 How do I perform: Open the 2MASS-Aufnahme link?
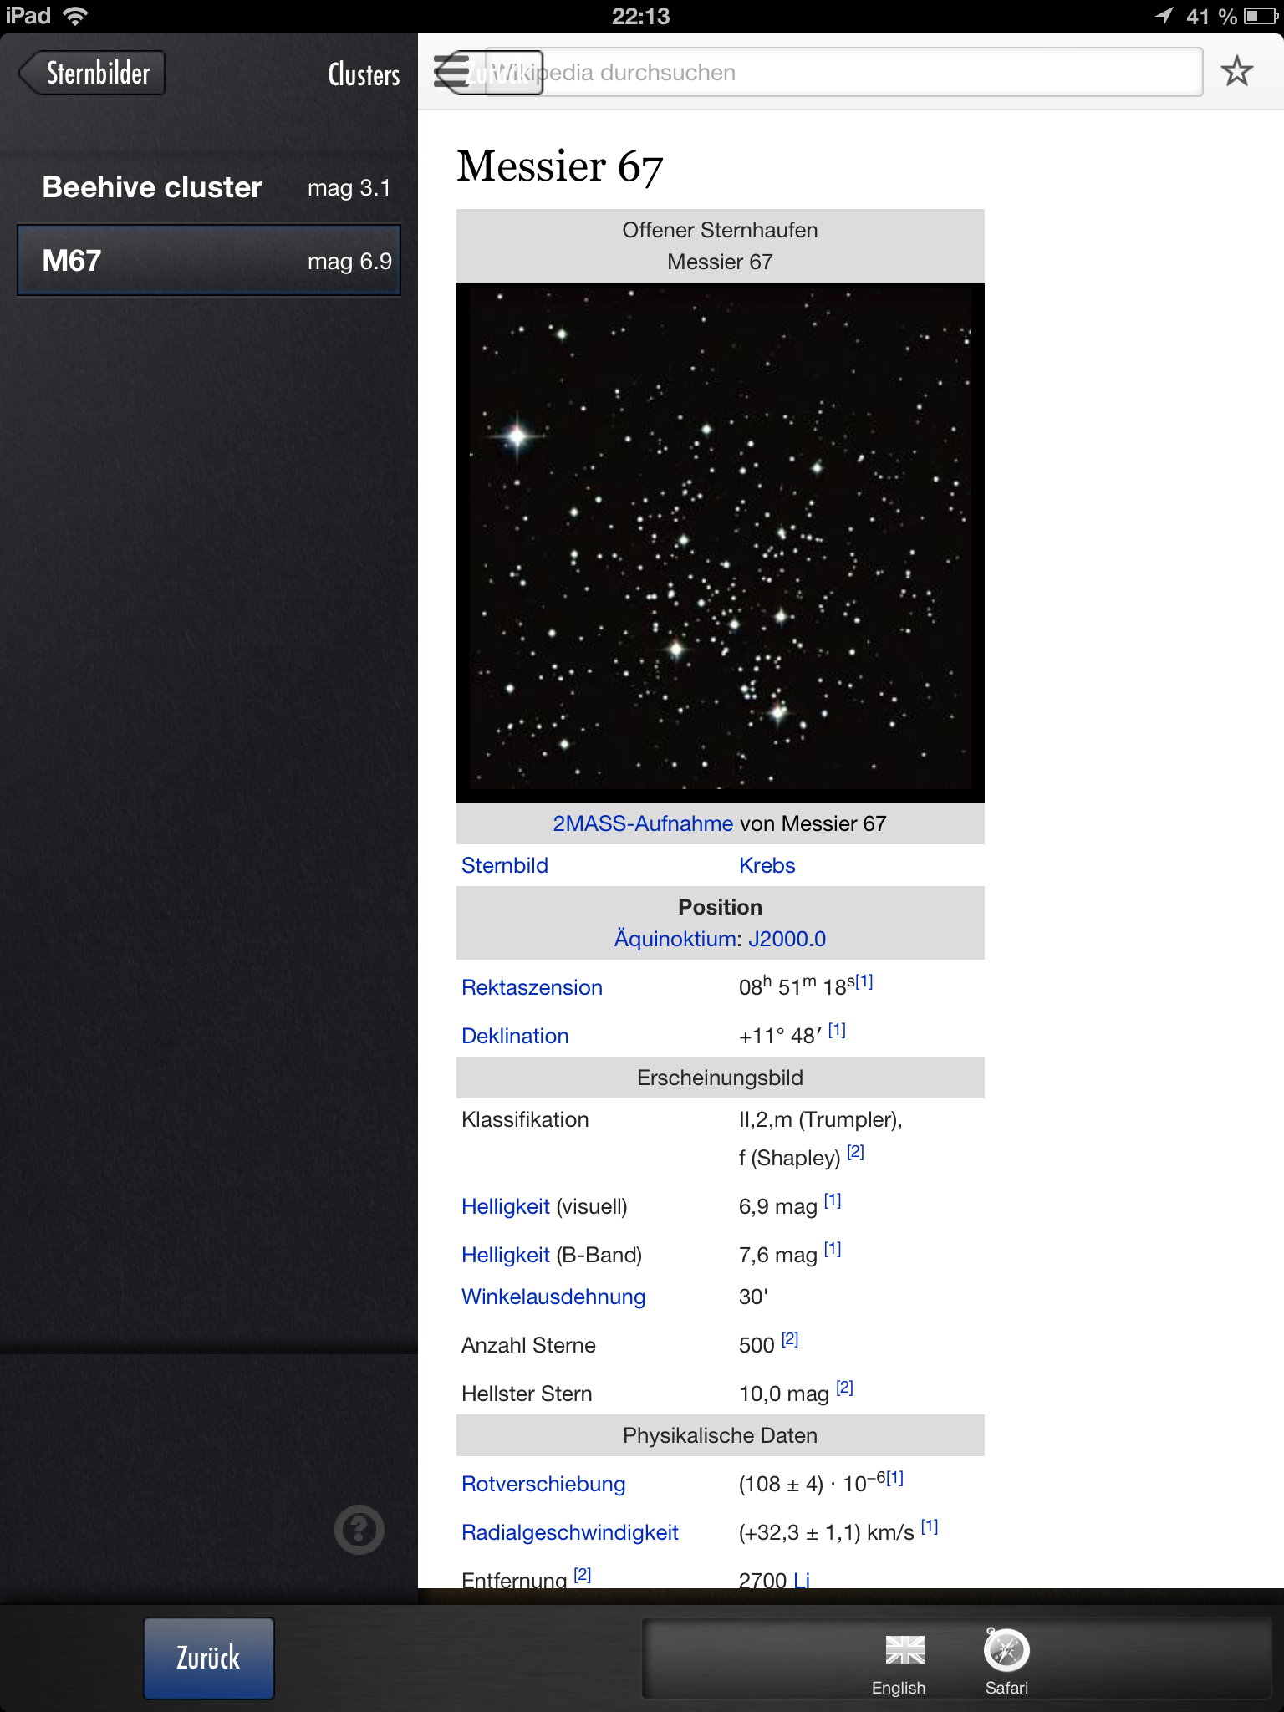tap(642, 823)
